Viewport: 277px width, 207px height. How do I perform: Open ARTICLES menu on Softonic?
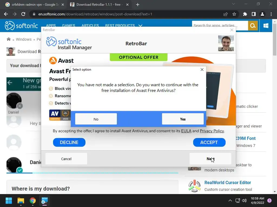pyautogui.click(x=90, y=26)
